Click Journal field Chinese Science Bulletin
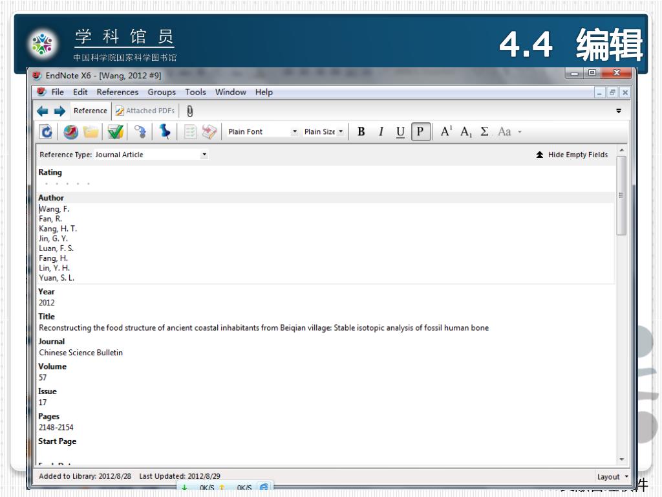This screenshot has height=497, width=662. (81, 353)
